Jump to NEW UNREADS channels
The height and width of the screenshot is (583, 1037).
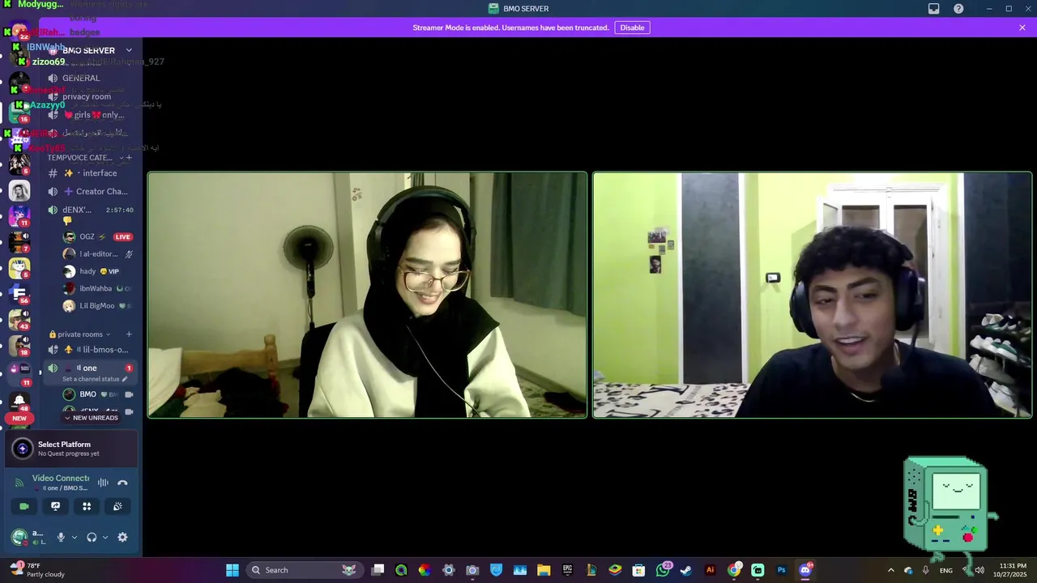pyautogui.click(x=92, y=418)
